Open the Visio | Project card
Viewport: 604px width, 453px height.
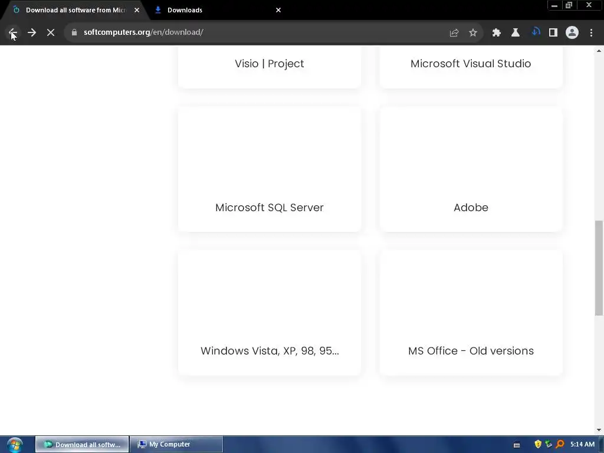[270, 67]
